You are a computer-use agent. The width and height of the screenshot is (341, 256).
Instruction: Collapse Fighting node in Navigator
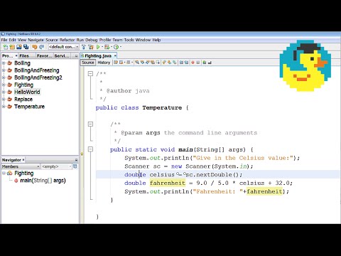pos(4,173)
